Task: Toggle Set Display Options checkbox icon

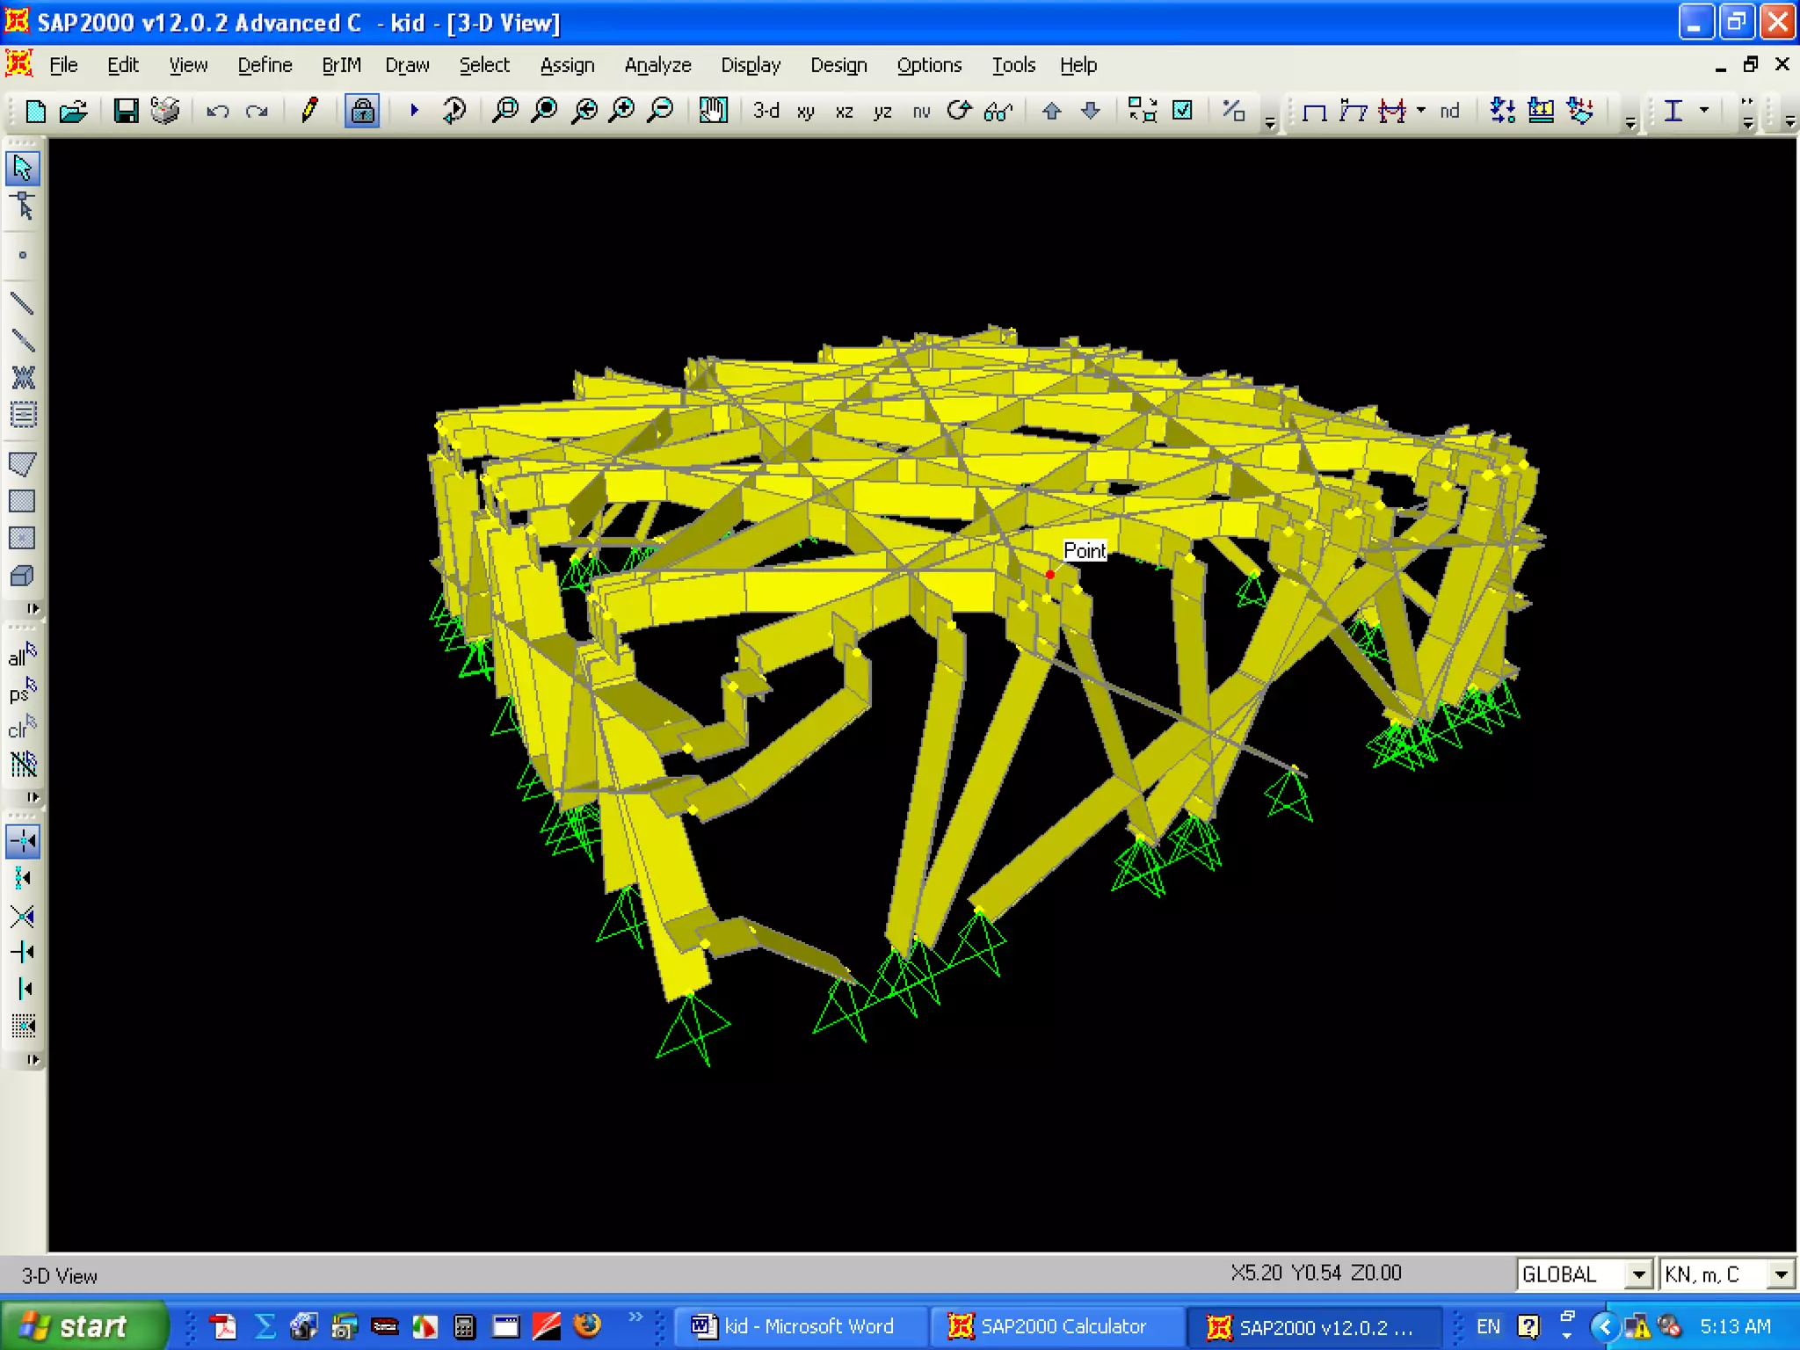Action: 1183,111
